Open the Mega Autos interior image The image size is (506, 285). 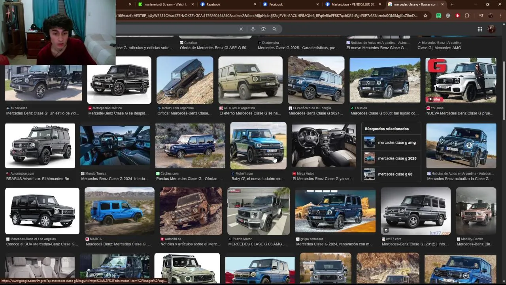coord(324,146)
